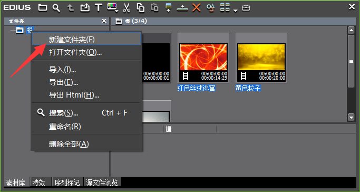The image size is (360, 192).
Task: Click the paste clipboard icon
Action: tap(154, 7)
